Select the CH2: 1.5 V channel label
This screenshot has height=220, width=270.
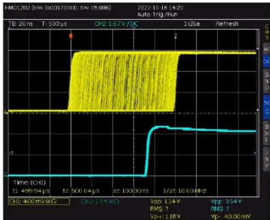(x=100, y=201)
